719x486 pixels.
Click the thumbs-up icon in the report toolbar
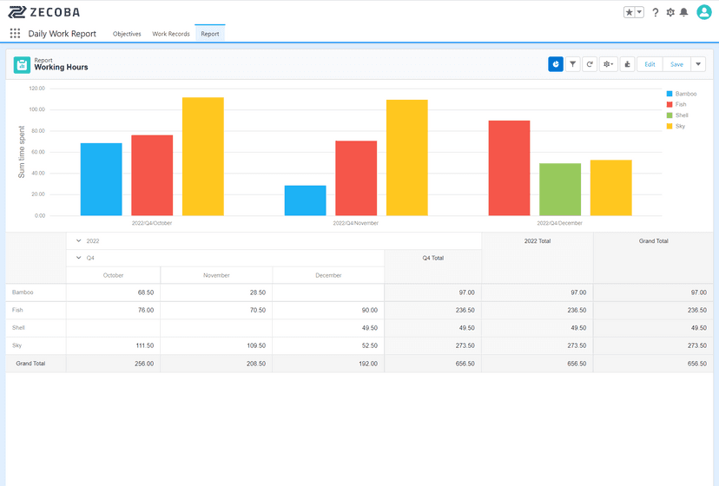626,64
